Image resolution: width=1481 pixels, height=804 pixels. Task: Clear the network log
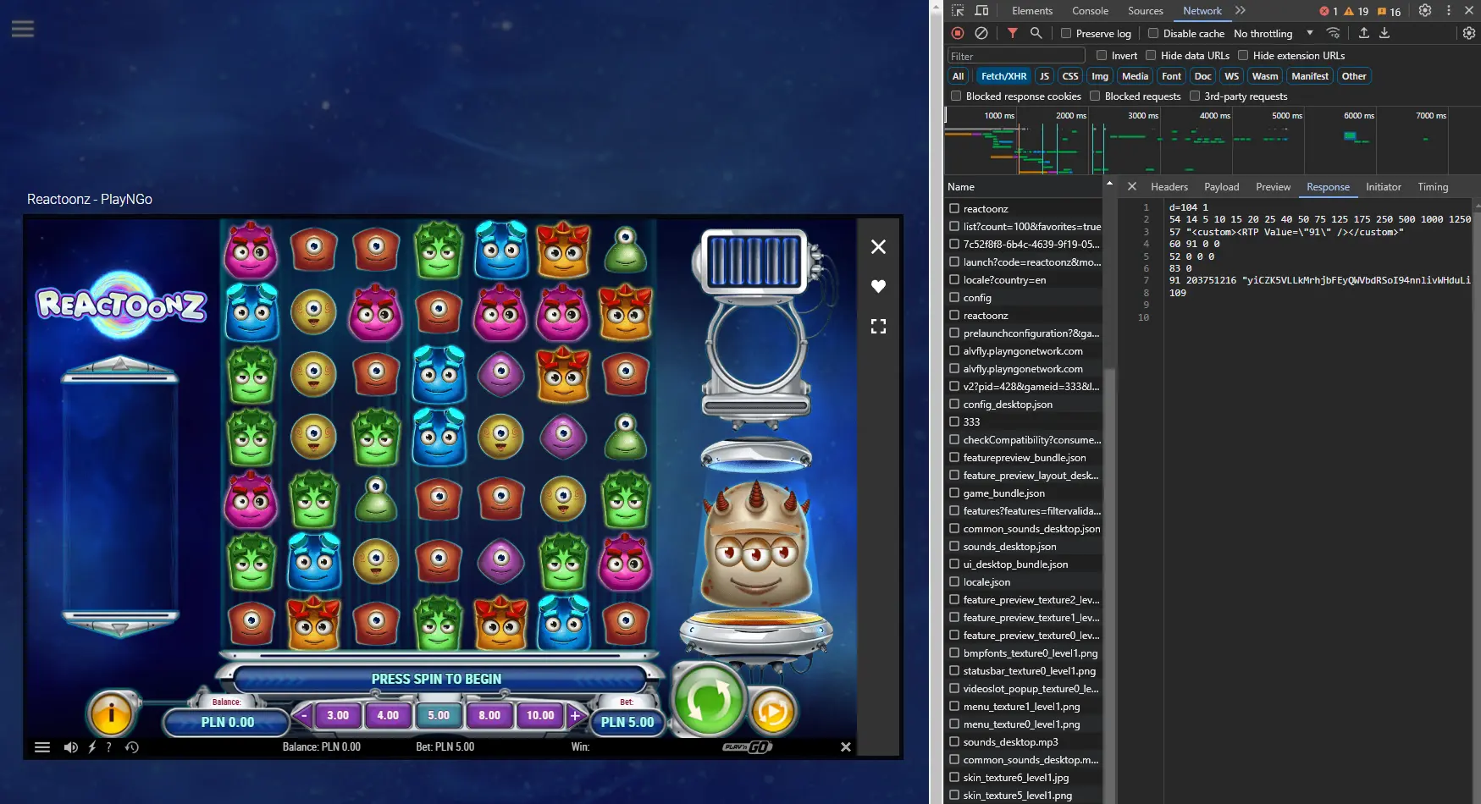(x=981, y=33)
